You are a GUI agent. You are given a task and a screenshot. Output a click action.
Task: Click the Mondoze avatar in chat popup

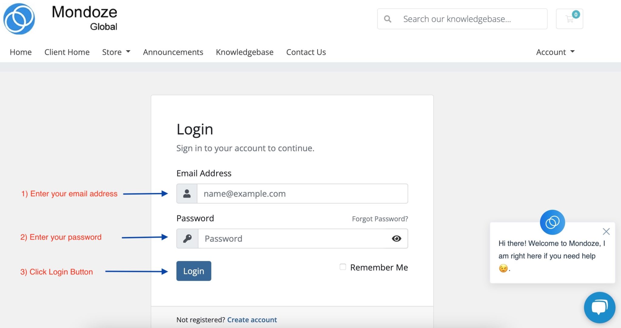[553, 222]
